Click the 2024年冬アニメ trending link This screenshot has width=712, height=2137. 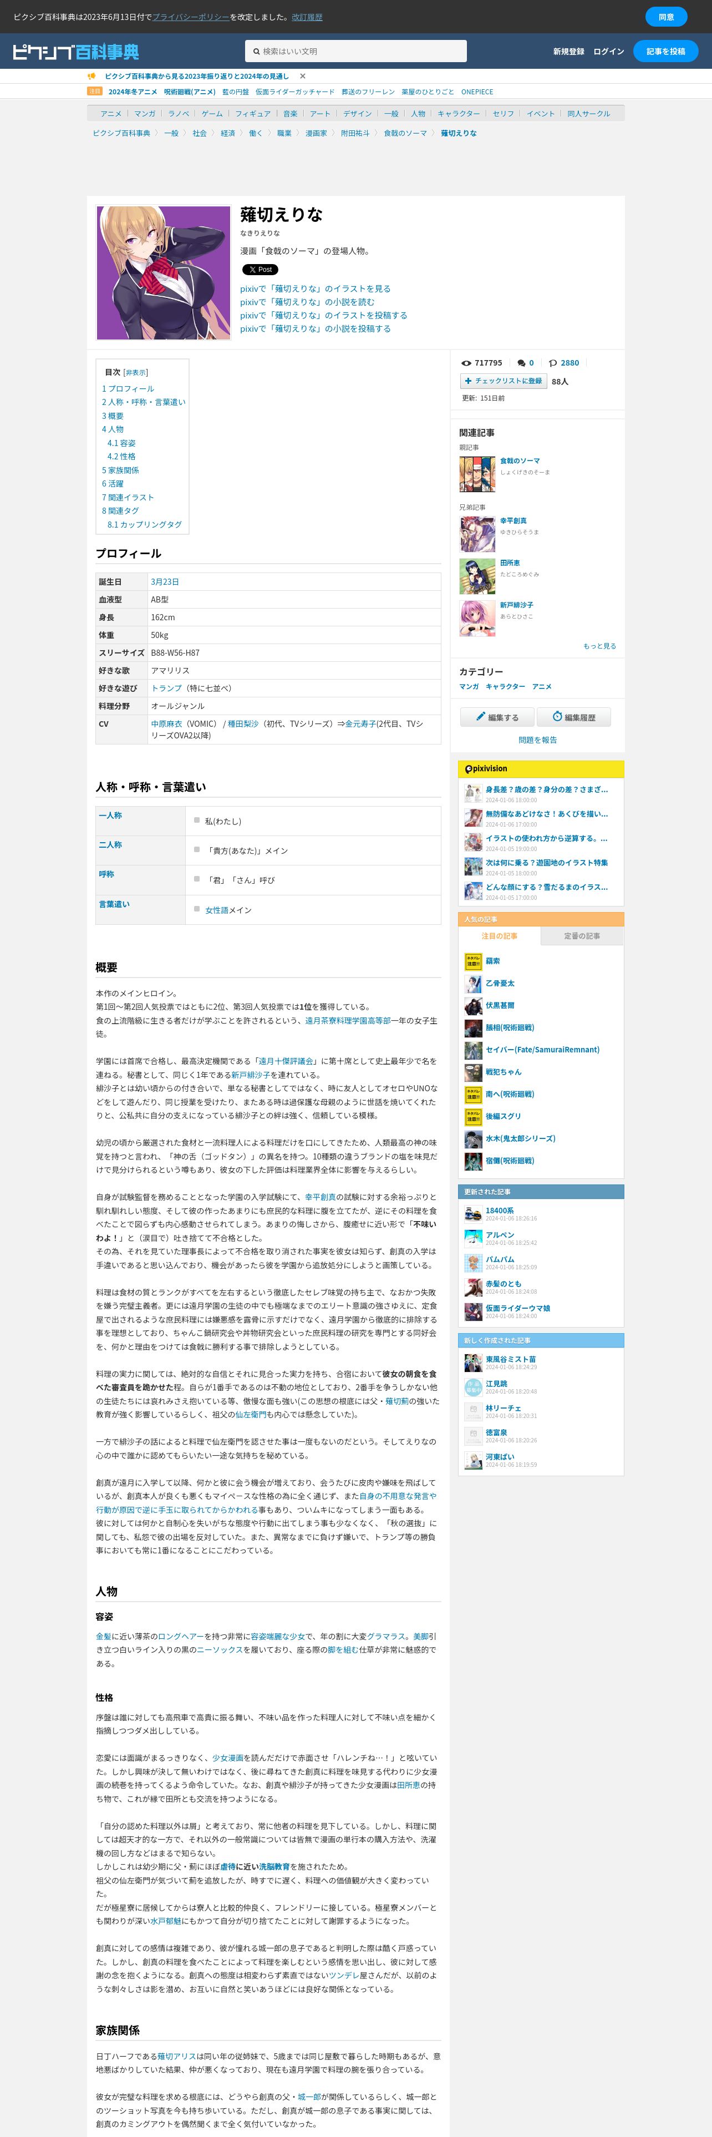click(133, 92)
